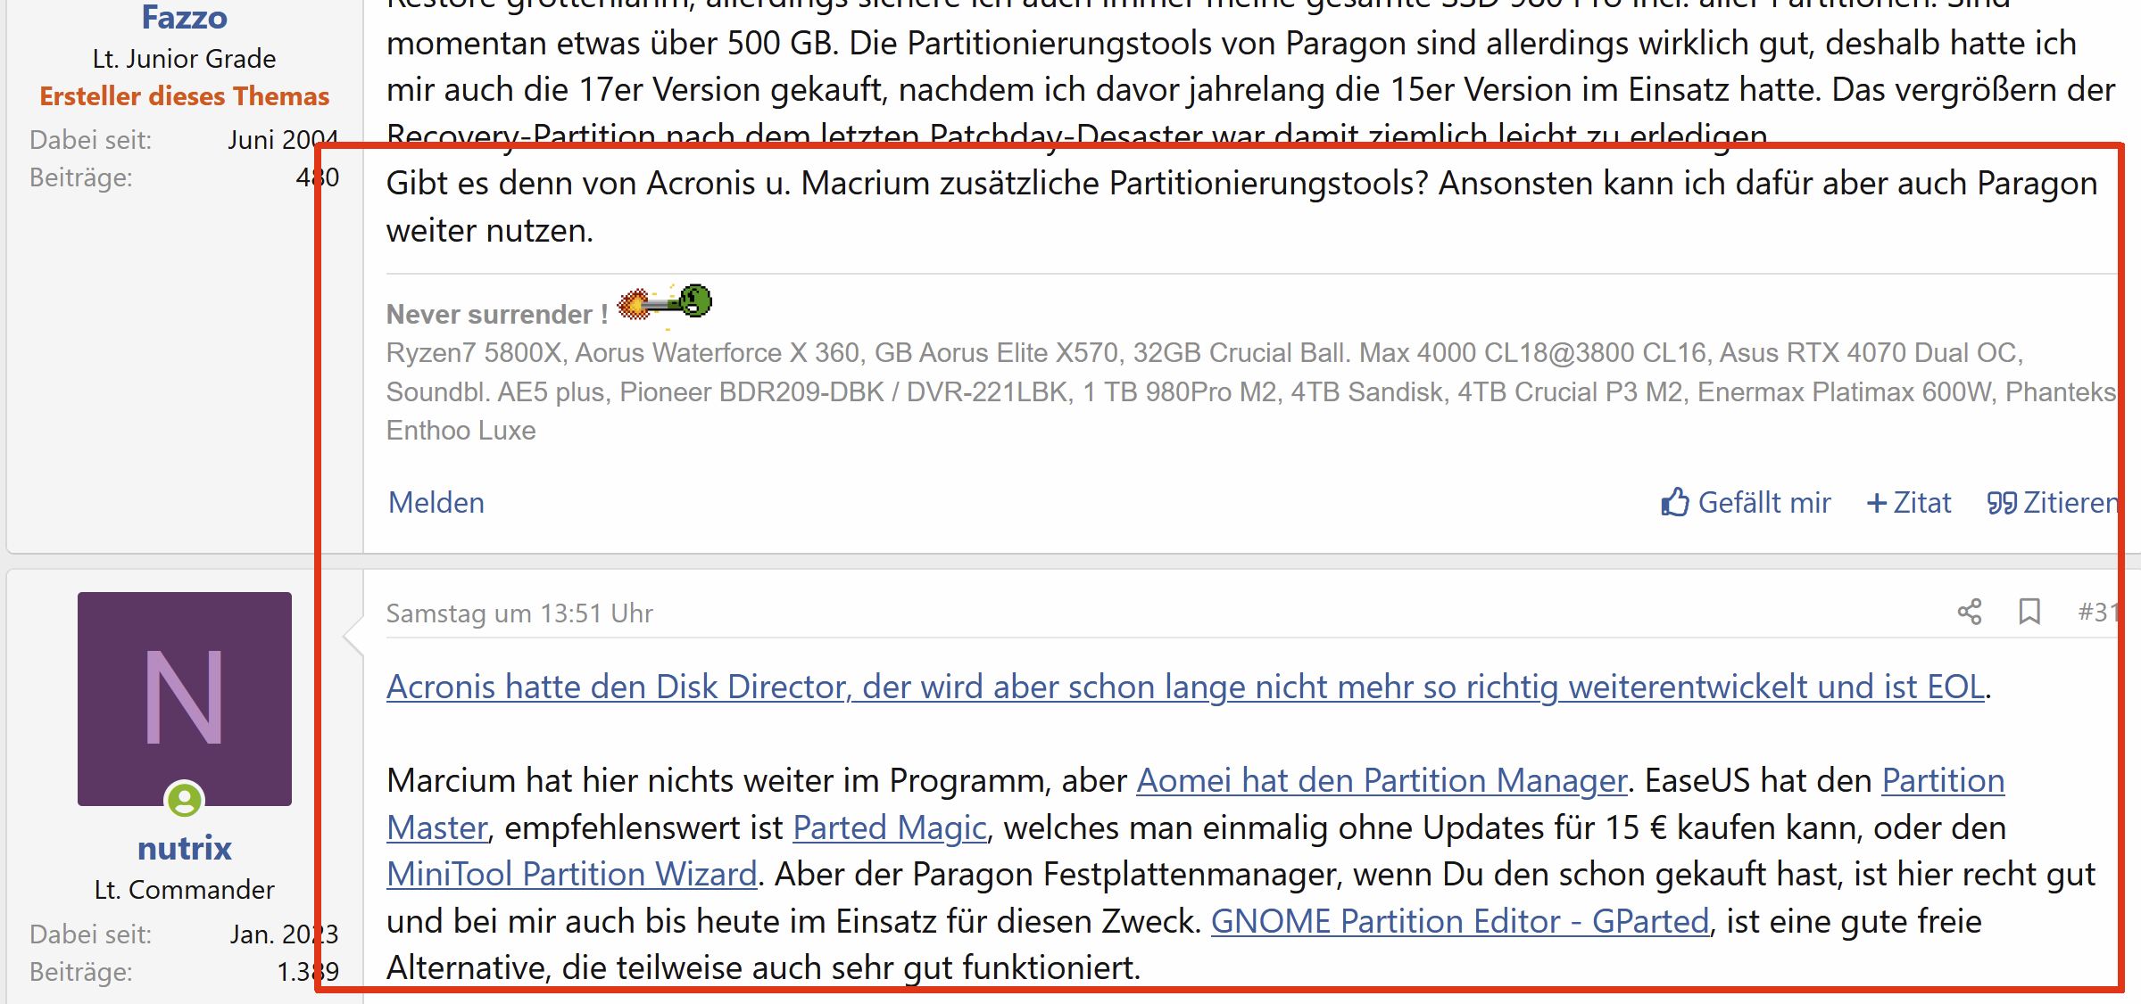Click the EaseUS Partition Master link

click(x=1943, y=780)
